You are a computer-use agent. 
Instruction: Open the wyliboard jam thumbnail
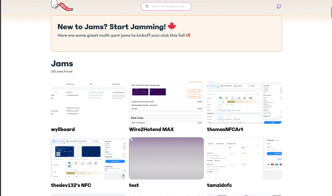pos(88,103)
